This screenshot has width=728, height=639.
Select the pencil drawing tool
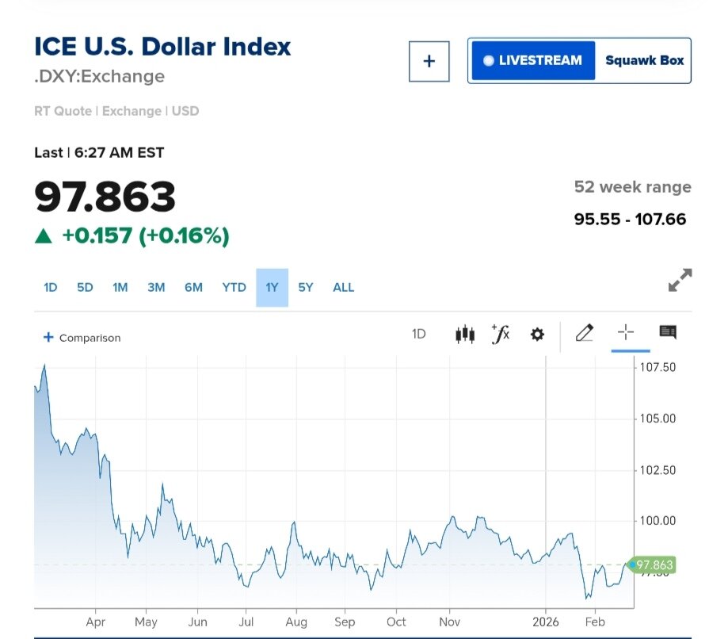pyautogui.click(x=585, y=333)
